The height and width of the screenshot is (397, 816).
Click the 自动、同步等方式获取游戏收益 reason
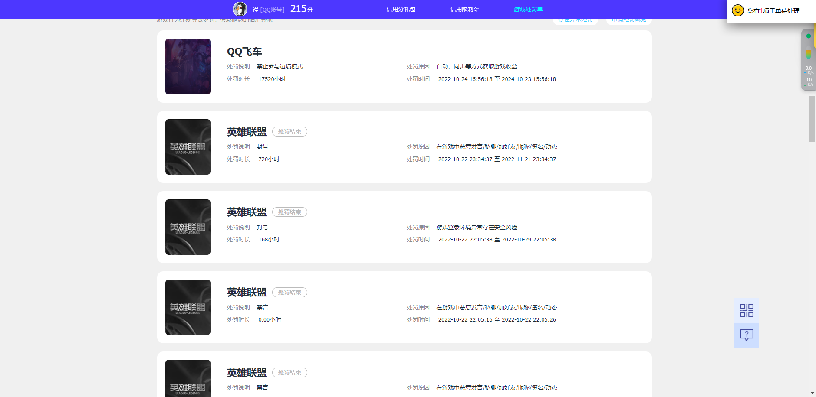[x=477, y=66]
